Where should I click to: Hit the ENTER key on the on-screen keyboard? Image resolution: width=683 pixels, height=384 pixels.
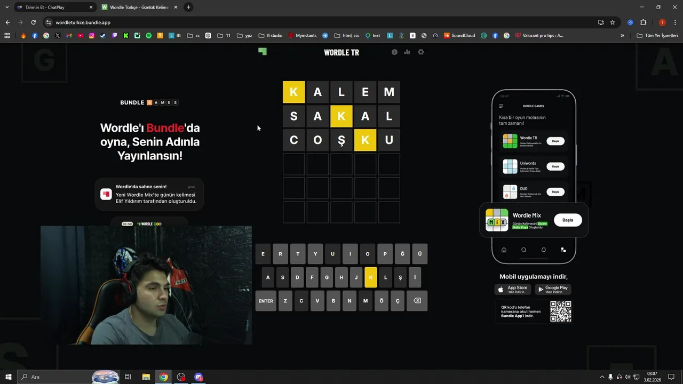(266, 301)
